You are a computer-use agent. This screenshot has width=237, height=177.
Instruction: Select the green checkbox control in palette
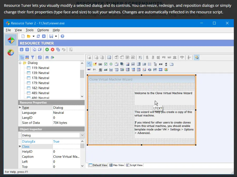106,64
